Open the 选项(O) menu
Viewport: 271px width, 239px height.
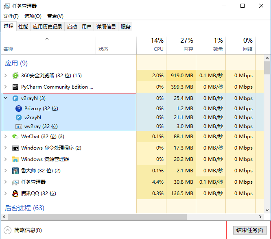pyautogui.click(x=33, y=16)
